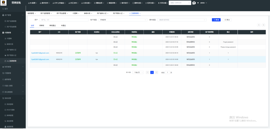The image size is (270, 129).
Task: Open the message icon beside admin
Action: [x=194, y=3]
